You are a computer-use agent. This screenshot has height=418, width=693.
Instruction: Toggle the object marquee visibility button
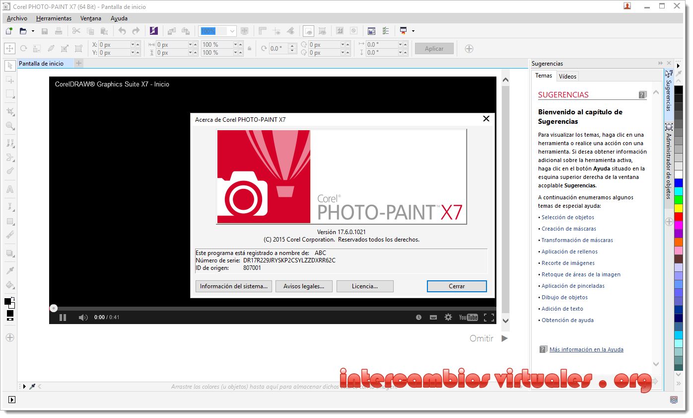pos(323,31)
